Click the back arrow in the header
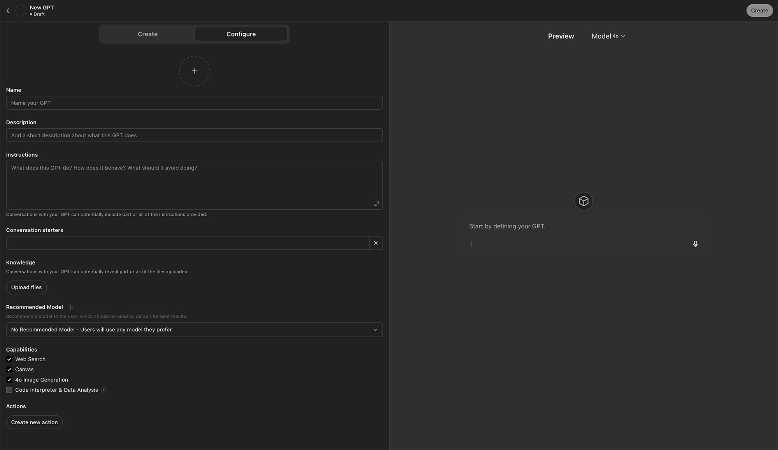Viewport: 778px width, 450px height. [8, 11]
